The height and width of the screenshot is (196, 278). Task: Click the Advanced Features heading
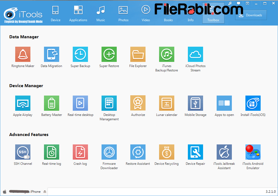(29, 134)
